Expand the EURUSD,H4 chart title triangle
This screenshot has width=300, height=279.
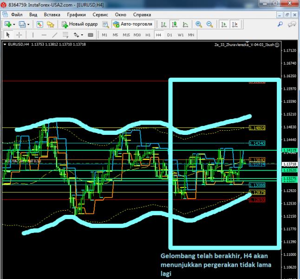tap(5, 44)
